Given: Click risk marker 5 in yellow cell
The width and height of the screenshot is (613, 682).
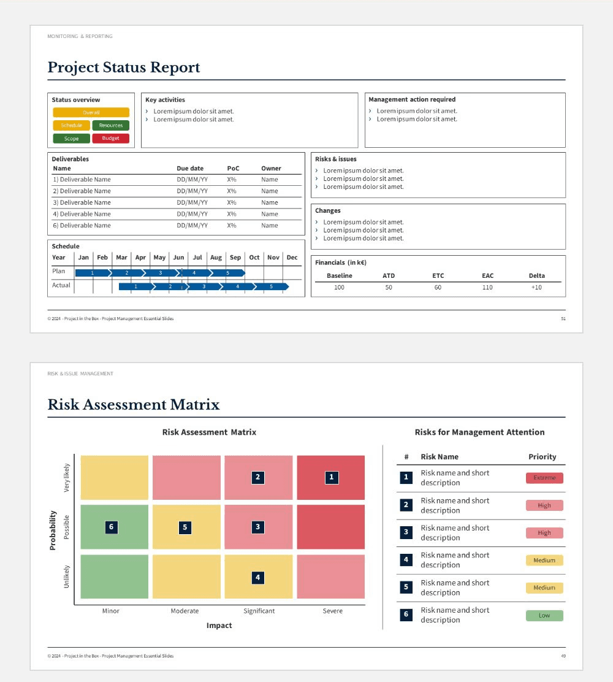Looking at the screenshot, I should pyautogui.click(x=185, y=527).
